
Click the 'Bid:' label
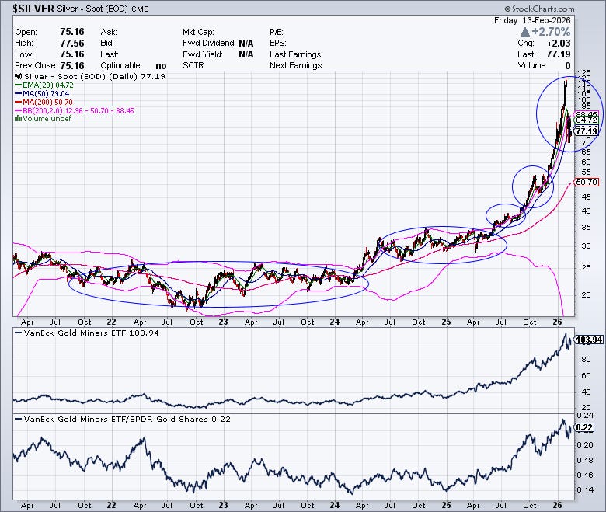[x=107, y=43]
